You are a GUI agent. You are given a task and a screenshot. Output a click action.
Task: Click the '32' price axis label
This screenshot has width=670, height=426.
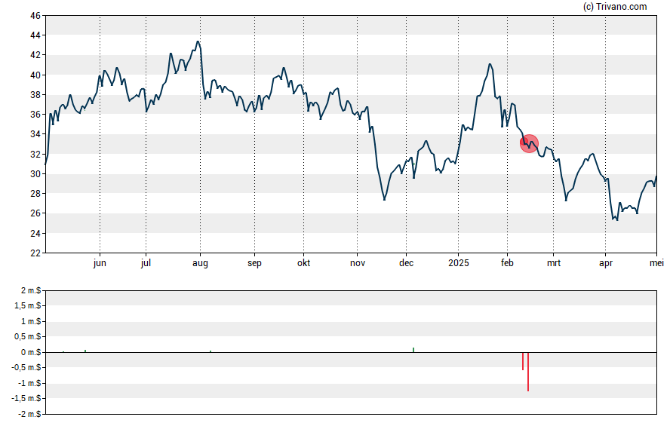35,154
